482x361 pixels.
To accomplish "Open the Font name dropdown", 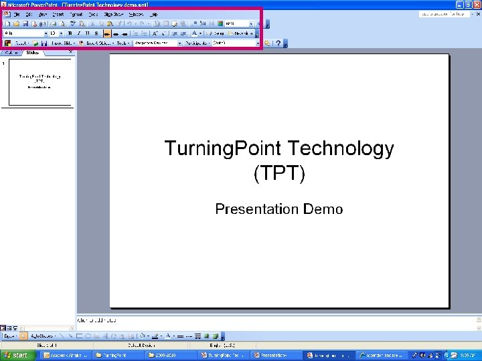I will (46, 33).
